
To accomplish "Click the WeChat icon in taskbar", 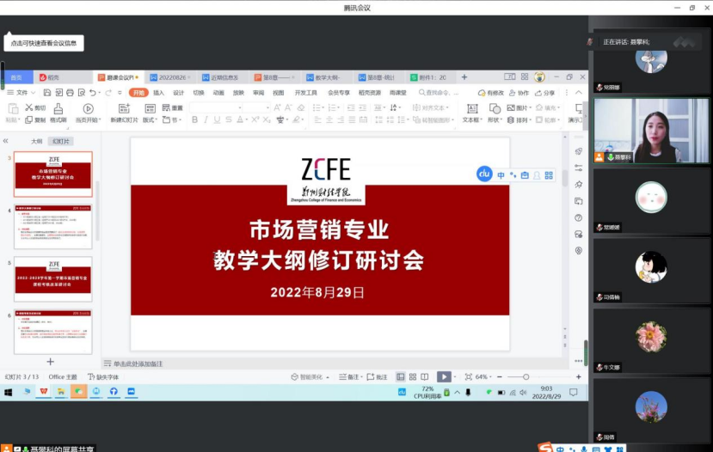I will pos(78,392).
